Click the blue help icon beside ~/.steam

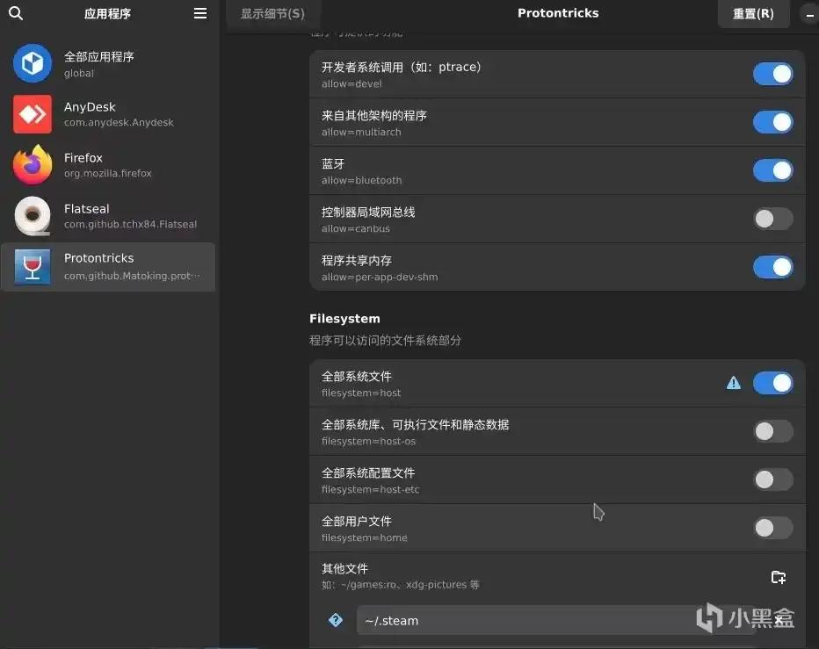[x=336, y=620]
